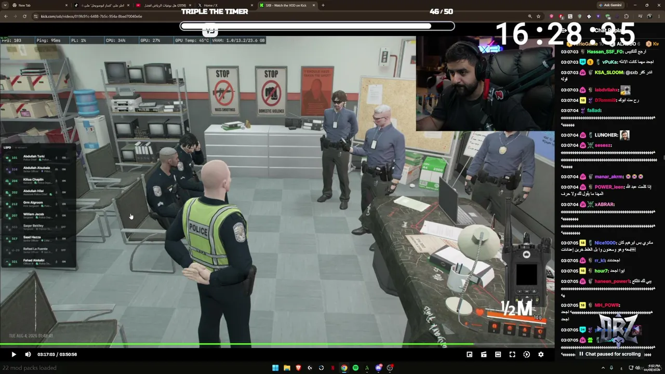Click the video timestamp 03:17:03 / 03:50:56
The width and height of the screenshot is (665, 374).
[x=57, y=354]
